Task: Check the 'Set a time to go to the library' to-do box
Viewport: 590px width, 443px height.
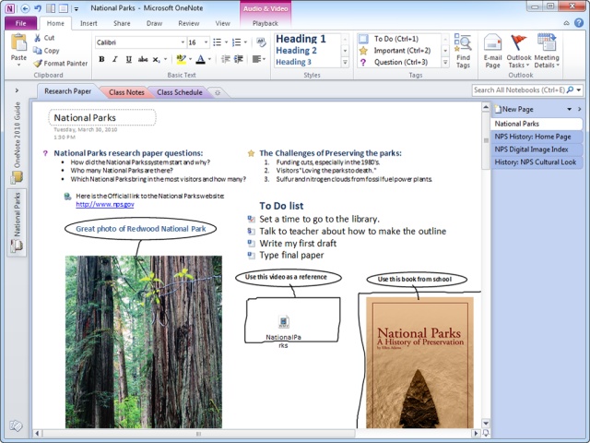Action: tap(252, 219)
